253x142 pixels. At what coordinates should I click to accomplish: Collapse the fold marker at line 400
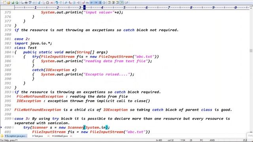pos(13,127)
